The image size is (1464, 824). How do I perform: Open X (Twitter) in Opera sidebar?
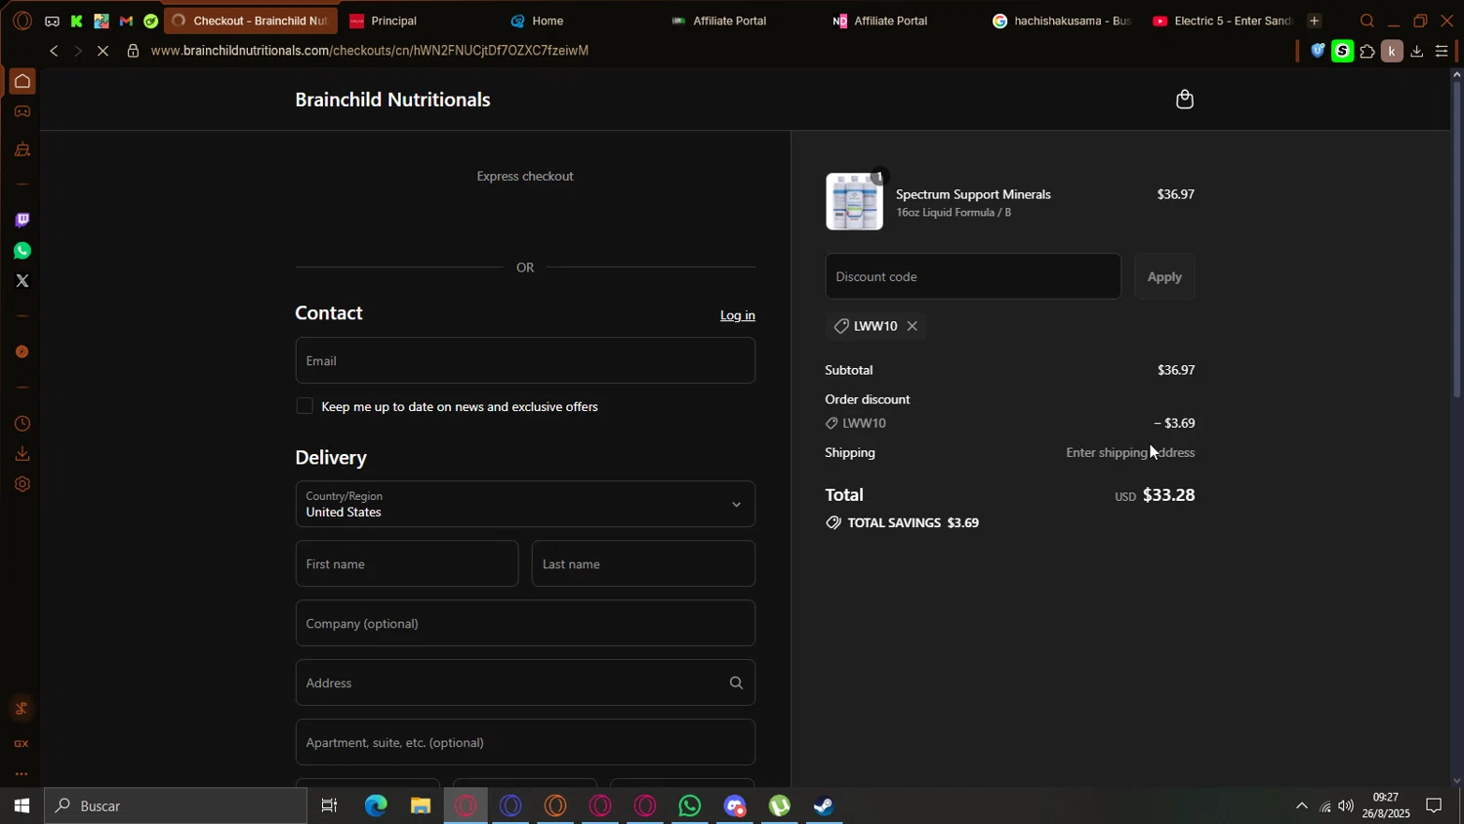[x=22, y=281]
